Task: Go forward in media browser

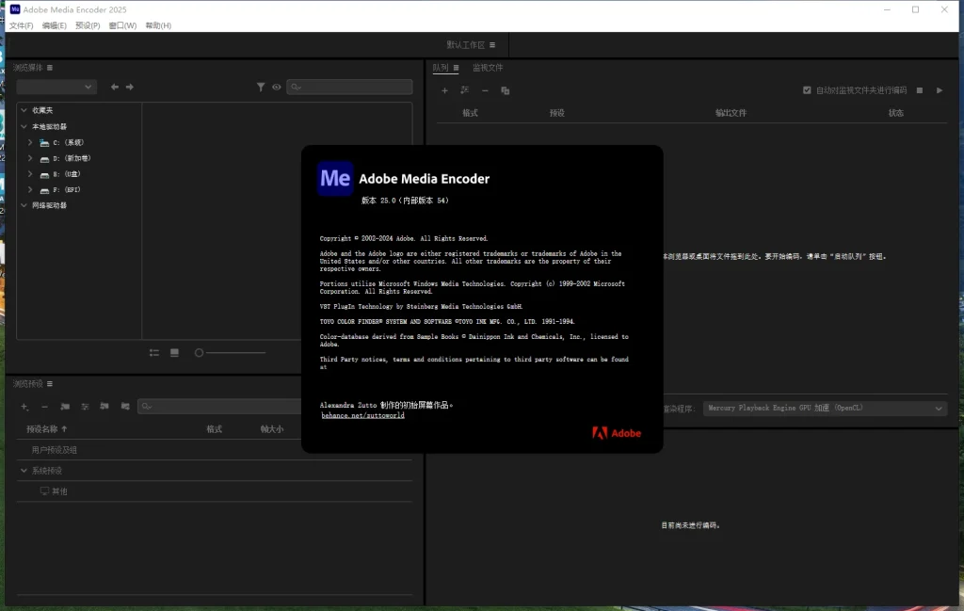Action: [130, 88]
